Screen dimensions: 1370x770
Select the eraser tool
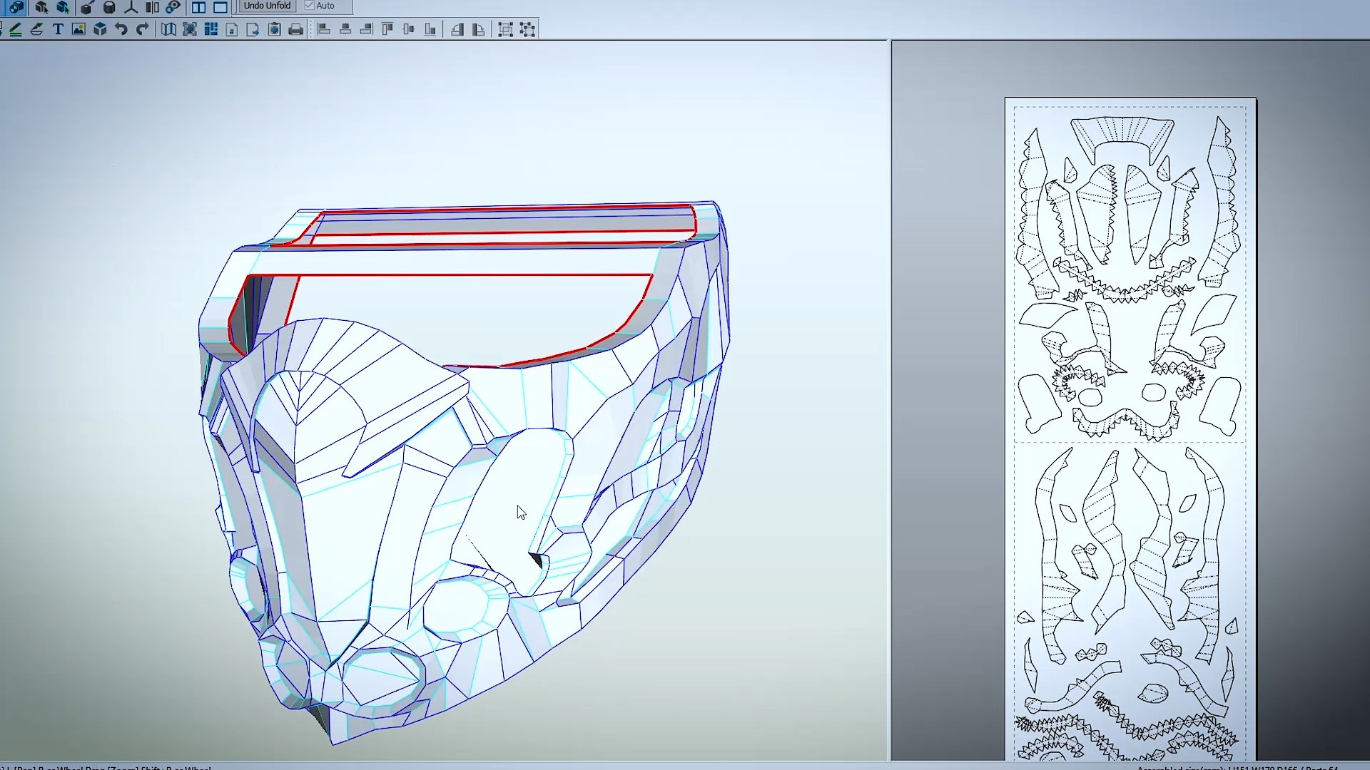click(x=37, y=29)
